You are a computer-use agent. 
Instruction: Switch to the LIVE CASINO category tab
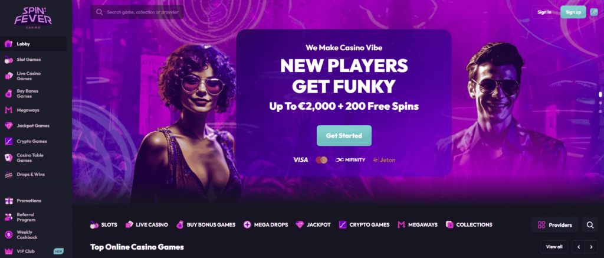pos(147,224)
